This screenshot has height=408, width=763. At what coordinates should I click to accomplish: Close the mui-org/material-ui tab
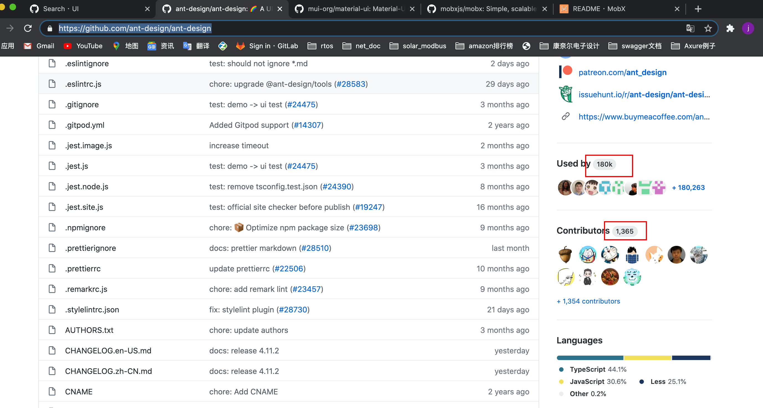point(412,9)
